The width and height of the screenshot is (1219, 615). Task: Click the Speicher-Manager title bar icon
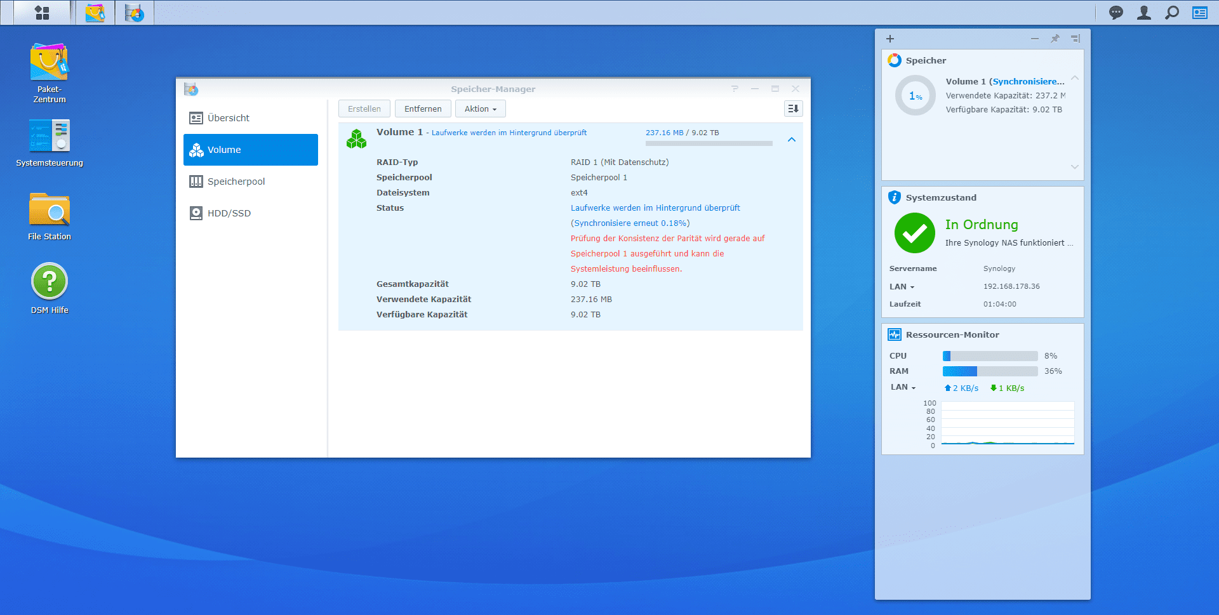click(191, 89)
